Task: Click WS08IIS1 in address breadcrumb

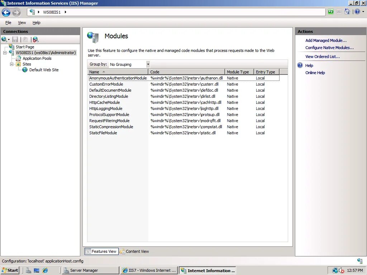Action: pos(52,12)
